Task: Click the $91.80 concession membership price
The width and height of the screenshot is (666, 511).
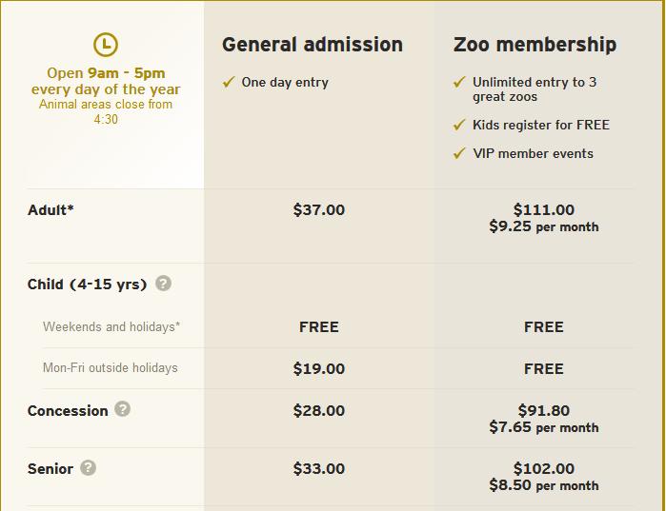Action: tap(544, 410)
